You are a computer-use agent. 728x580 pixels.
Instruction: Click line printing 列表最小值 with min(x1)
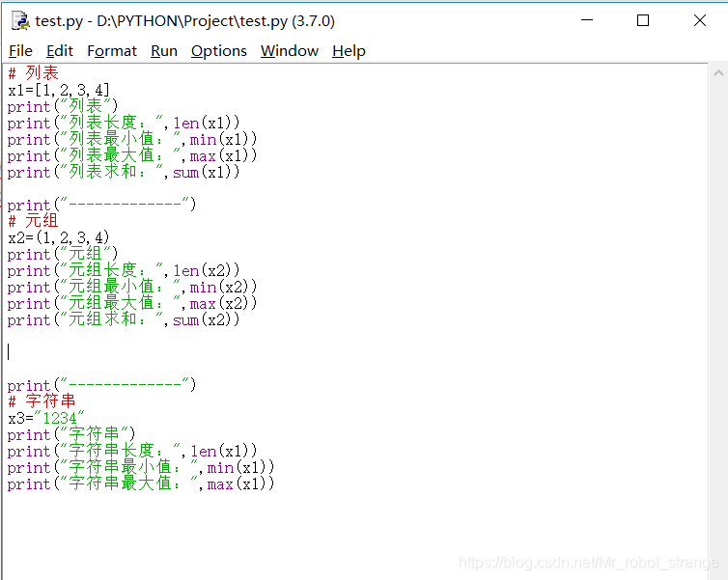[x=132, y=139]
